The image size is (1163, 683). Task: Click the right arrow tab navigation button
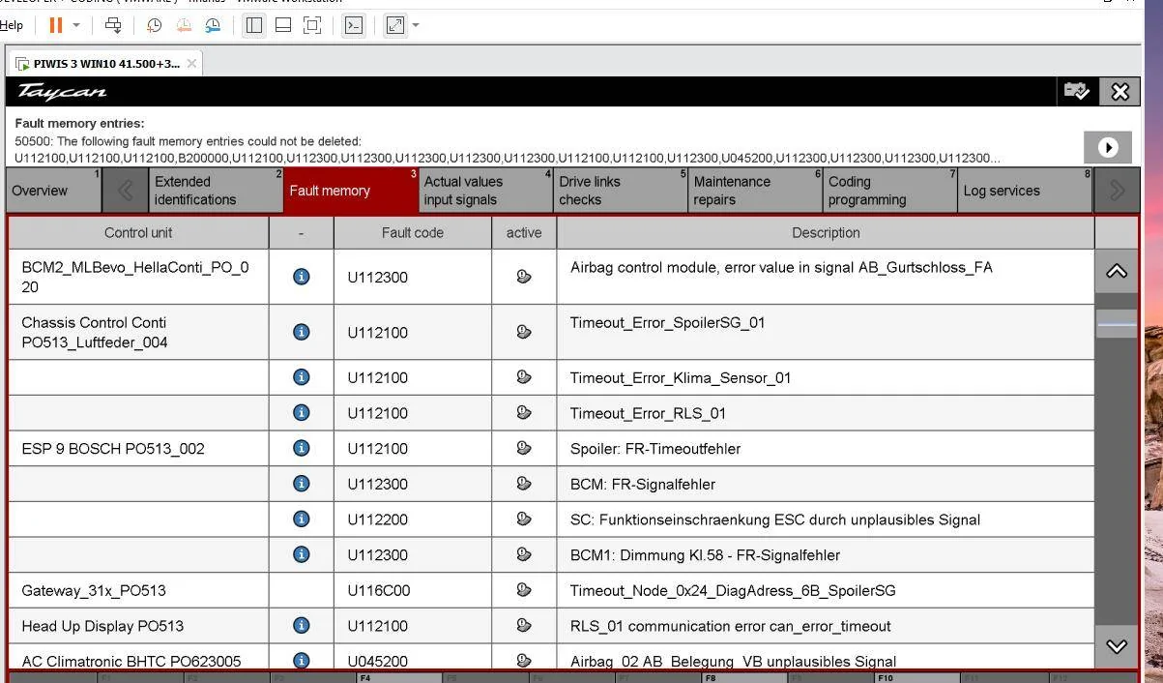[x=1117, y=191]
